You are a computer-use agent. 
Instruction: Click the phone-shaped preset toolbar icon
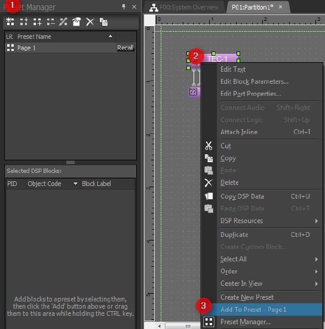[x=76, y=22]
